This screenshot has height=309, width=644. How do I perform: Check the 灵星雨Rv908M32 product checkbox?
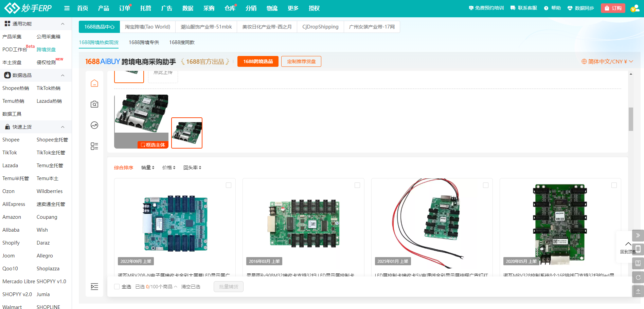[357, 185]
